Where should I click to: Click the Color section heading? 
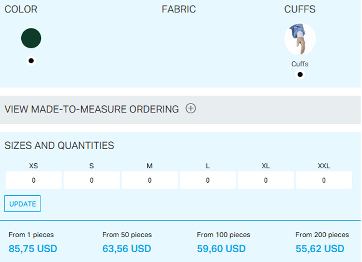(21, 10)
